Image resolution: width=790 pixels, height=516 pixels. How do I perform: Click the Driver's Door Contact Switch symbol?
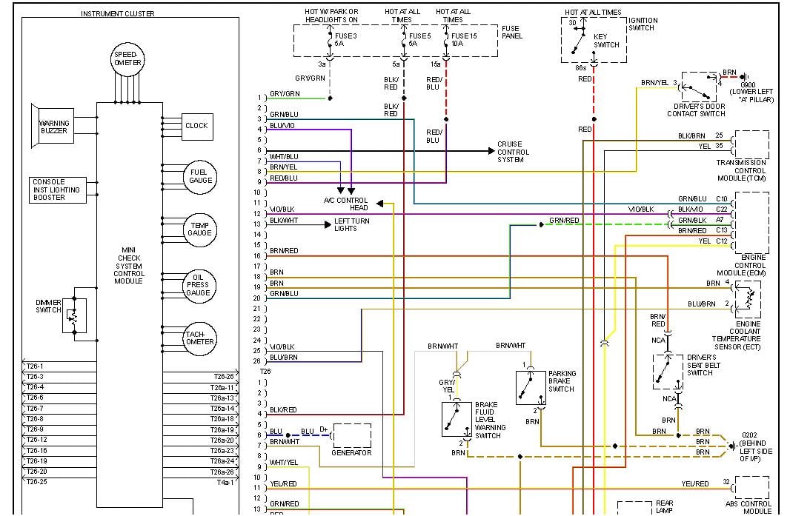coord(699,87)
